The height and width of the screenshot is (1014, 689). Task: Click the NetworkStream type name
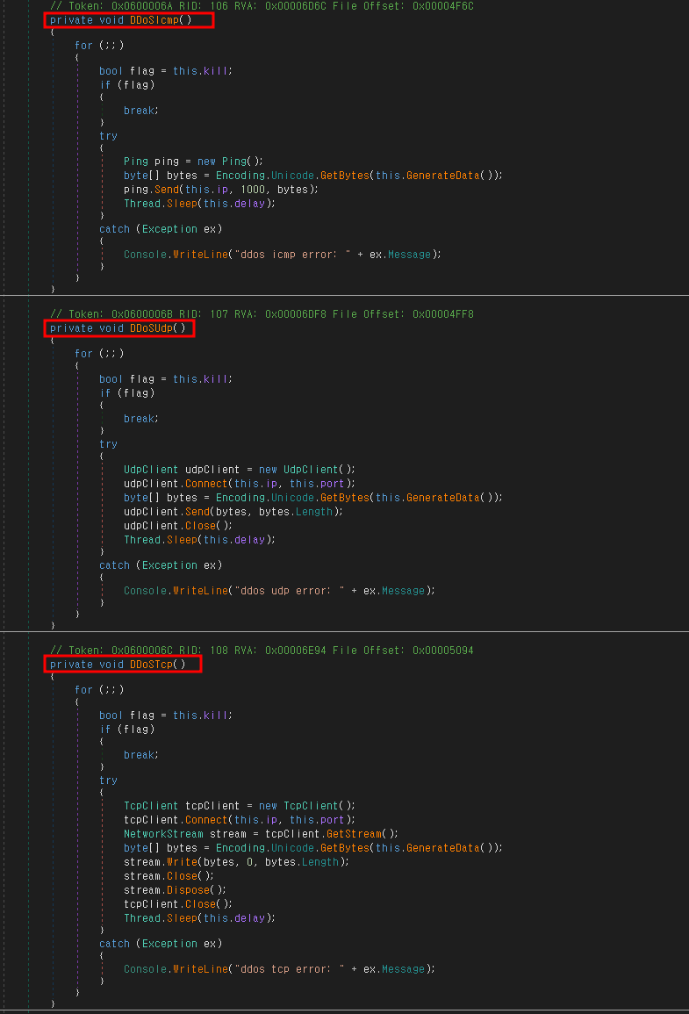[163, 834]
